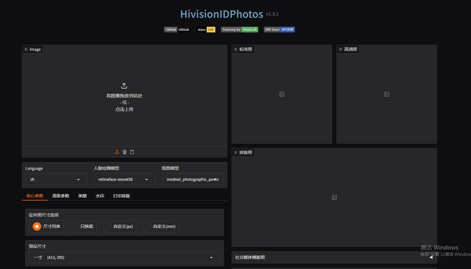Switch to the 打印排版 tab
471x269 pixels.
tap(121, 196)
